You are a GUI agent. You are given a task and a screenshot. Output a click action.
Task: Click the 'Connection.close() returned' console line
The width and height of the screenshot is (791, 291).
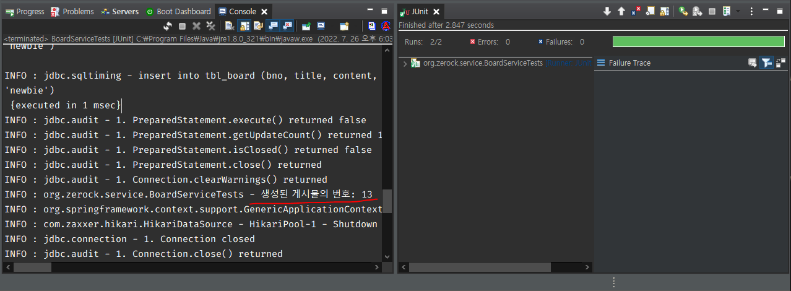[x=143, y=254]
